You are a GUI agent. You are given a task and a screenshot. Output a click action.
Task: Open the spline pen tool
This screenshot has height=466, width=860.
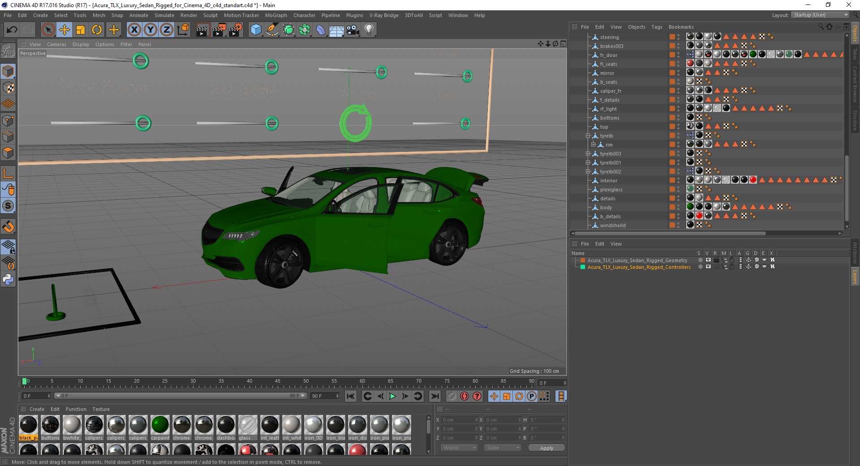coord(272,30)
